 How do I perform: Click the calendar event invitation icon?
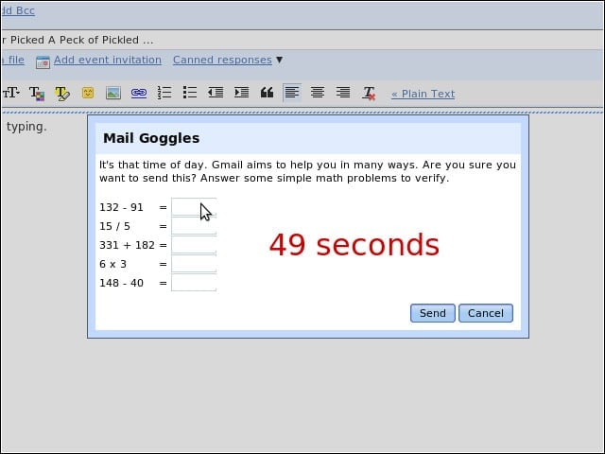click(43, 61)
